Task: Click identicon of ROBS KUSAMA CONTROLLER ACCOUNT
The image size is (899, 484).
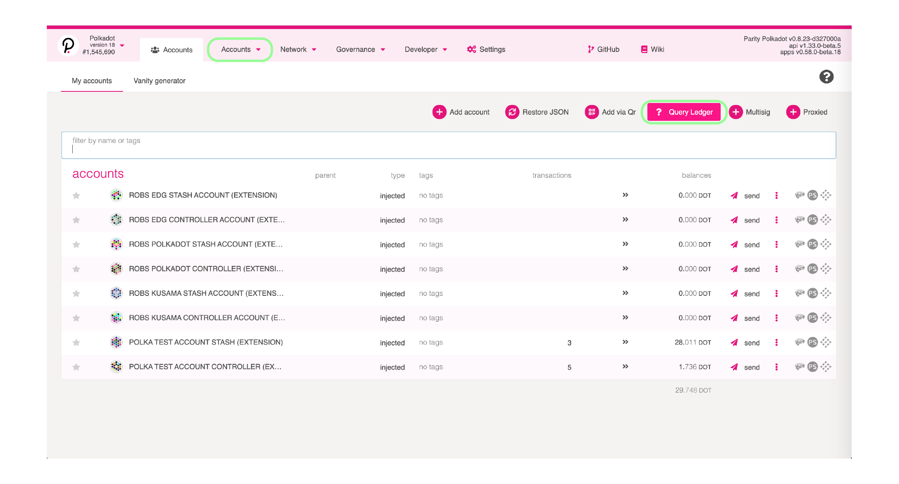Action: tap(116, 318)
